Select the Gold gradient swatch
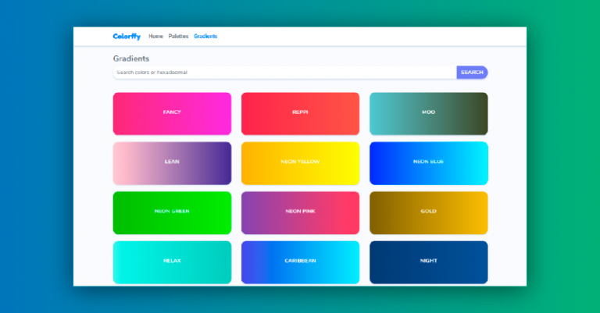 [x=428, y=212]
